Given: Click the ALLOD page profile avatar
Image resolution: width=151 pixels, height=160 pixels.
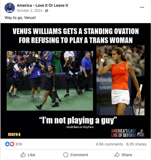Looking at the screenshot, I should (x=10, y=8).
